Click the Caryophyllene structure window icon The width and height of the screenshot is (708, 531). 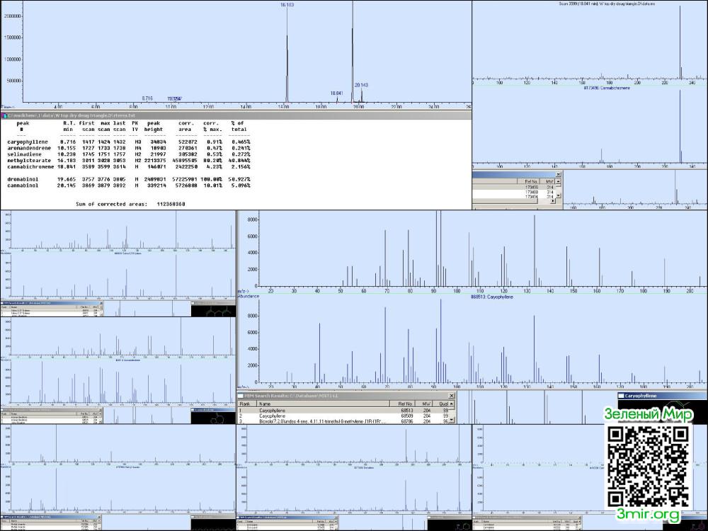point(621,396)
